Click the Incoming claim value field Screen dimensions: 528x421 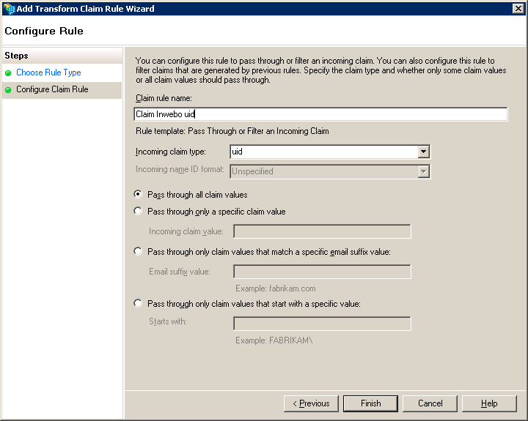(x=322, y=231)
